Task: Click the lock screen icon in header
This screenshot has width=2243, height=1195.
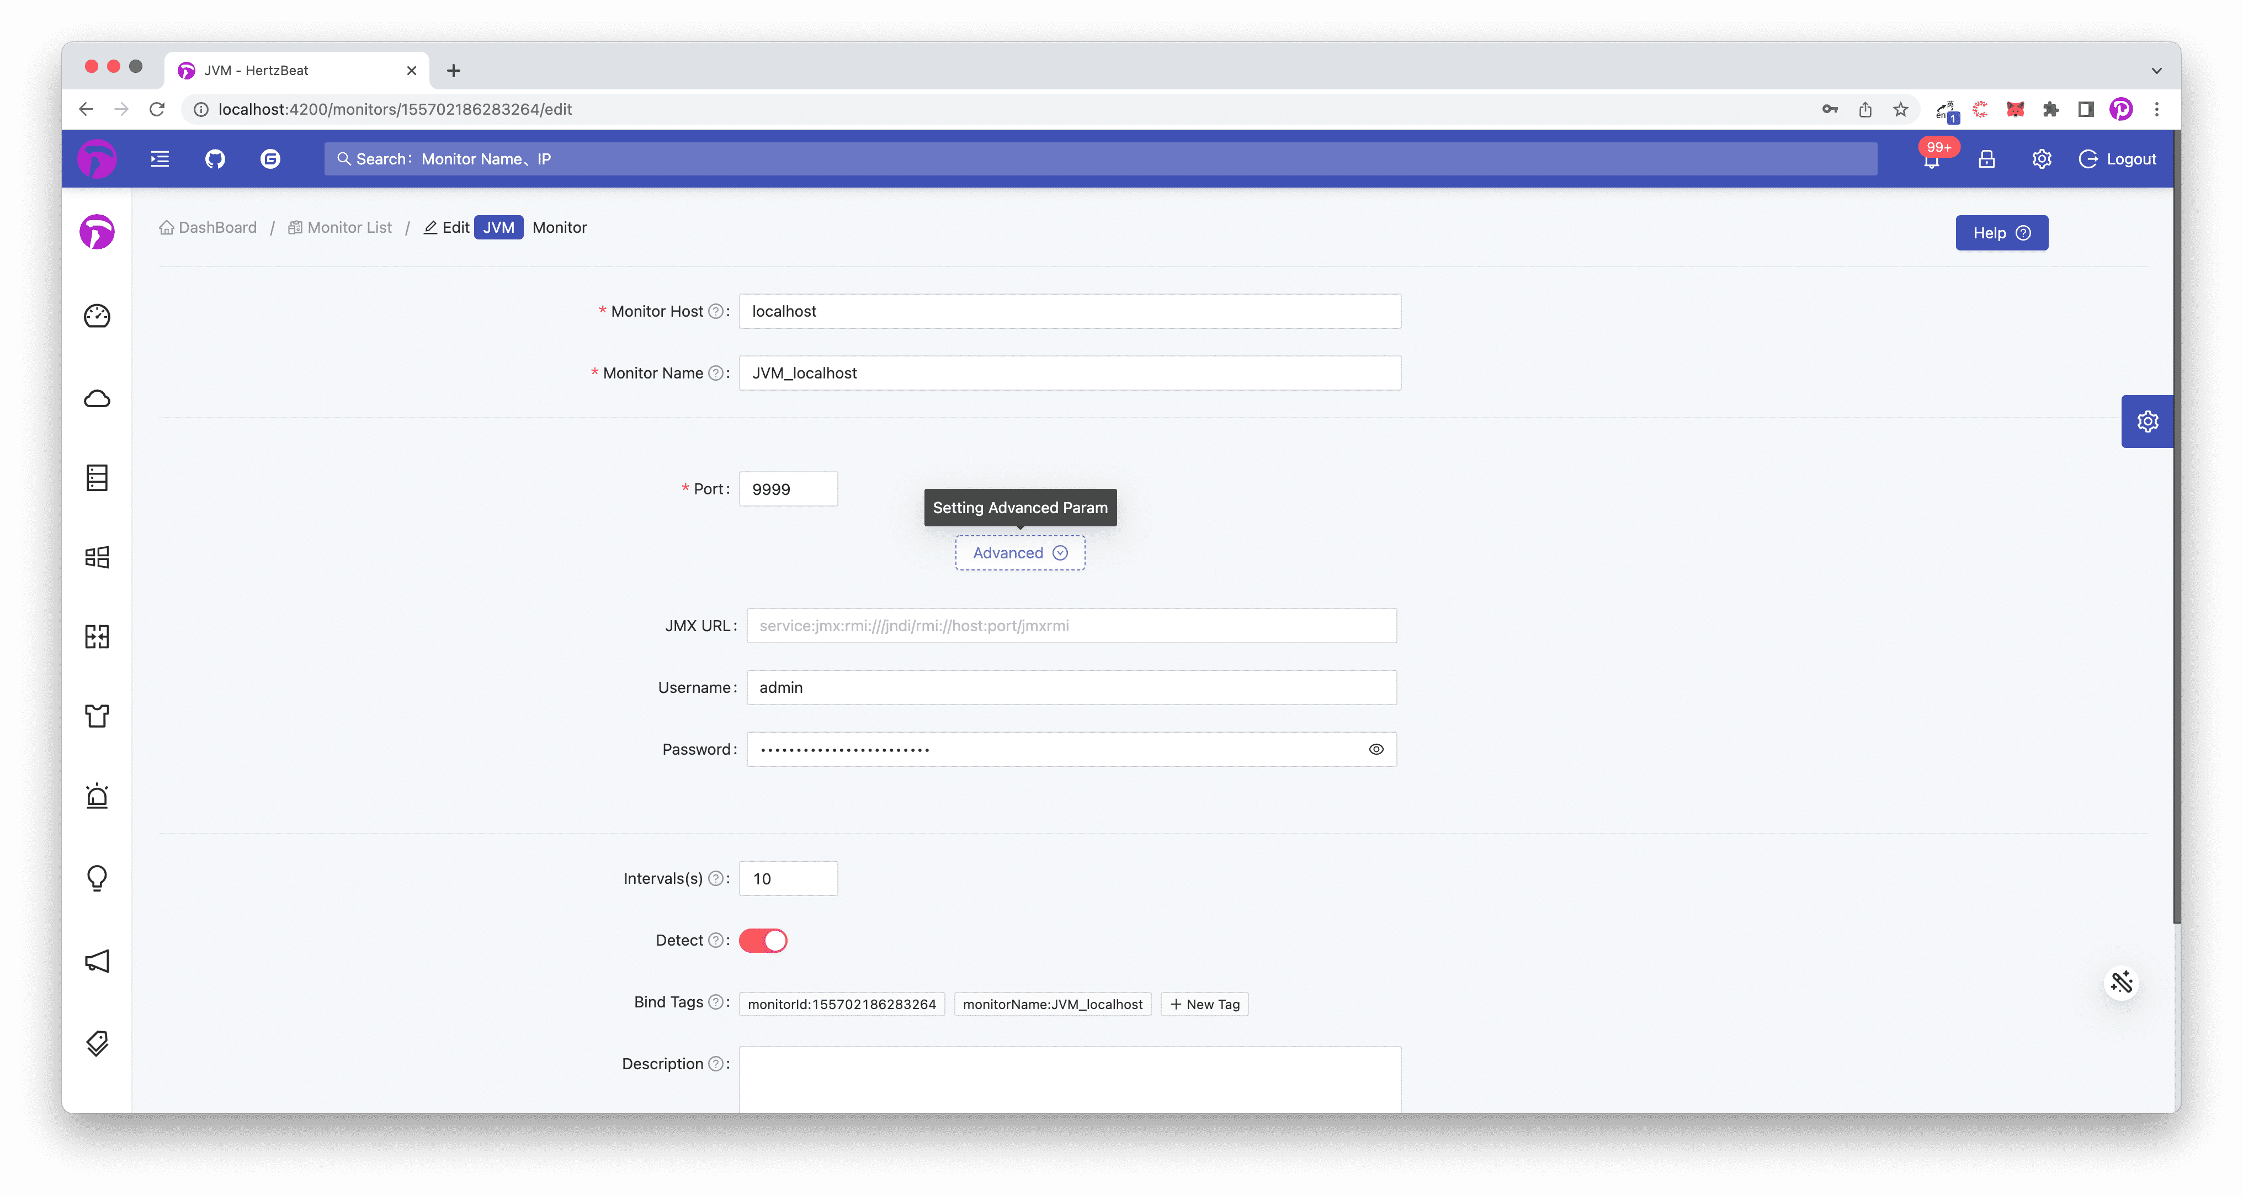Action: (x=1987, y=158)
